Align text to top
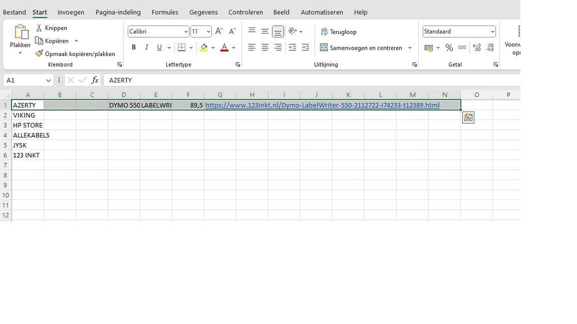This screenshot has width=577, height=324. tap(252, 31)
